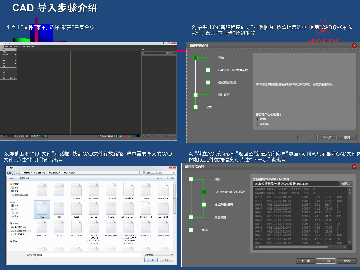Expand the file name history dropdown

coord(141,255)
